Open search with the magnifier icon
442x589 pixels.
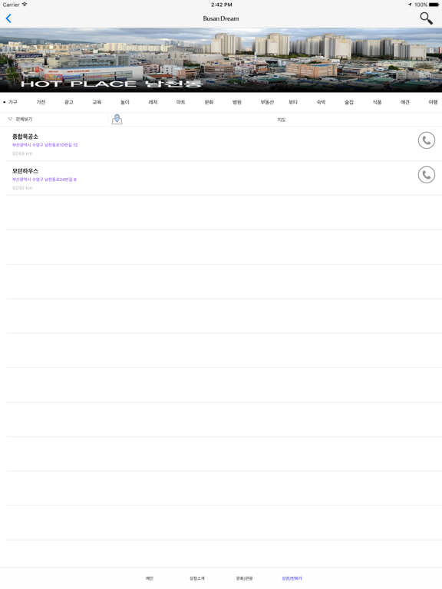(x=426, y=18)
